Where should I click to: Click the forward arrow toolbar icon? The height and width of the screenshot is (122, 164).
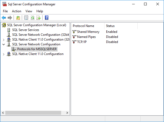click(x=10, y=18)
